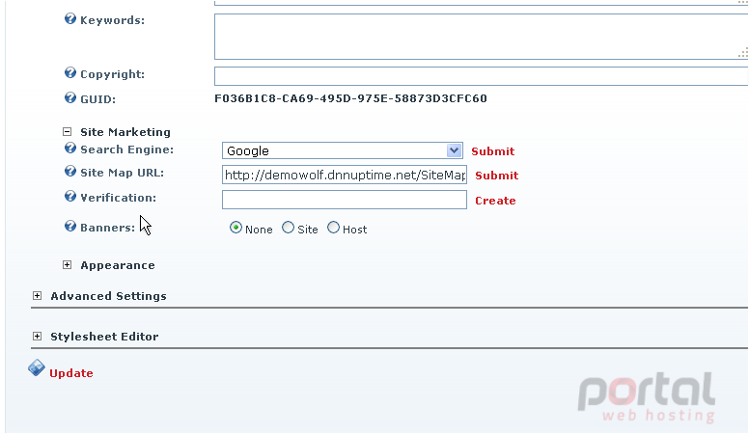
Task: Open help icon next to Site Map URL
Action: 70,171
